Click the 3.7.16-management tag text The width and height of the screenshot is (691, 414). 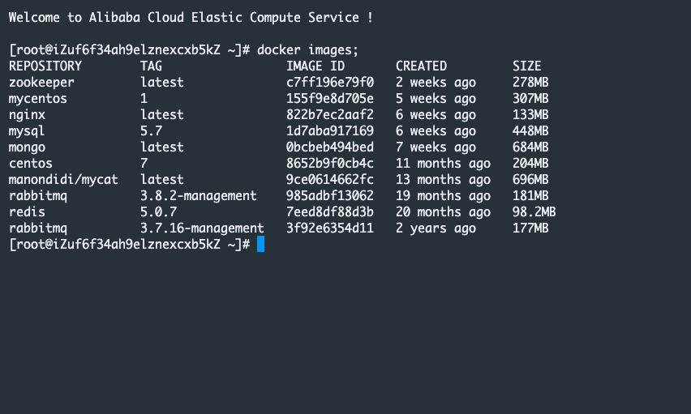(x=202, y=228)
